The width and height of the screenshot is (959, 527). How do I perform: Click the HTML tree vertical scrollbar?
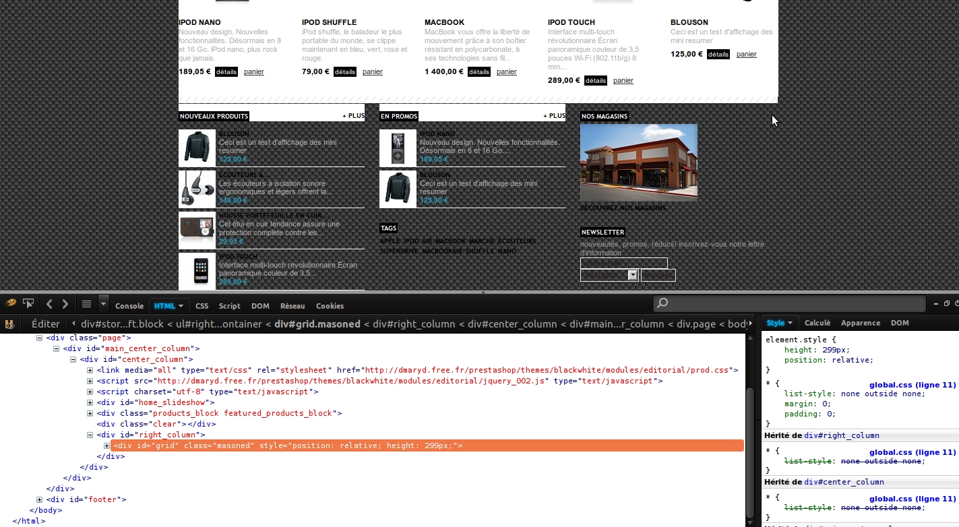(x=751, y=452)
